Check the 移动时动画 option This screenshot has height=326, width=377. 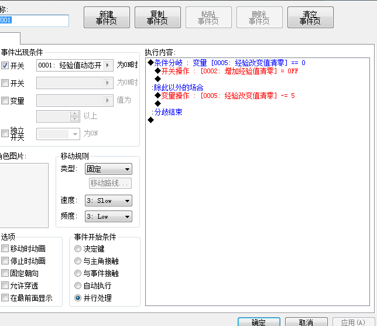pos(5,248)
